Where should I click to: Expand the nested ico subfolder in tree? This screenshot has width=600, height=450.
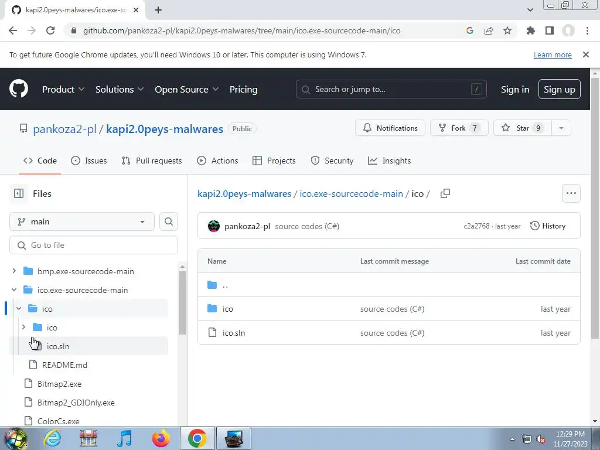23,327
